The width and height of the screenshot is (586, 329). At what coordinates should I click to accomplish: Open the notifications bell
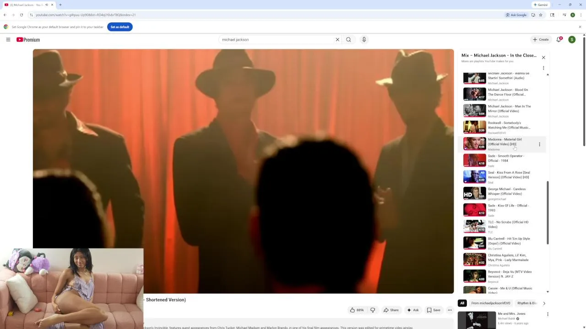[559, 40]
